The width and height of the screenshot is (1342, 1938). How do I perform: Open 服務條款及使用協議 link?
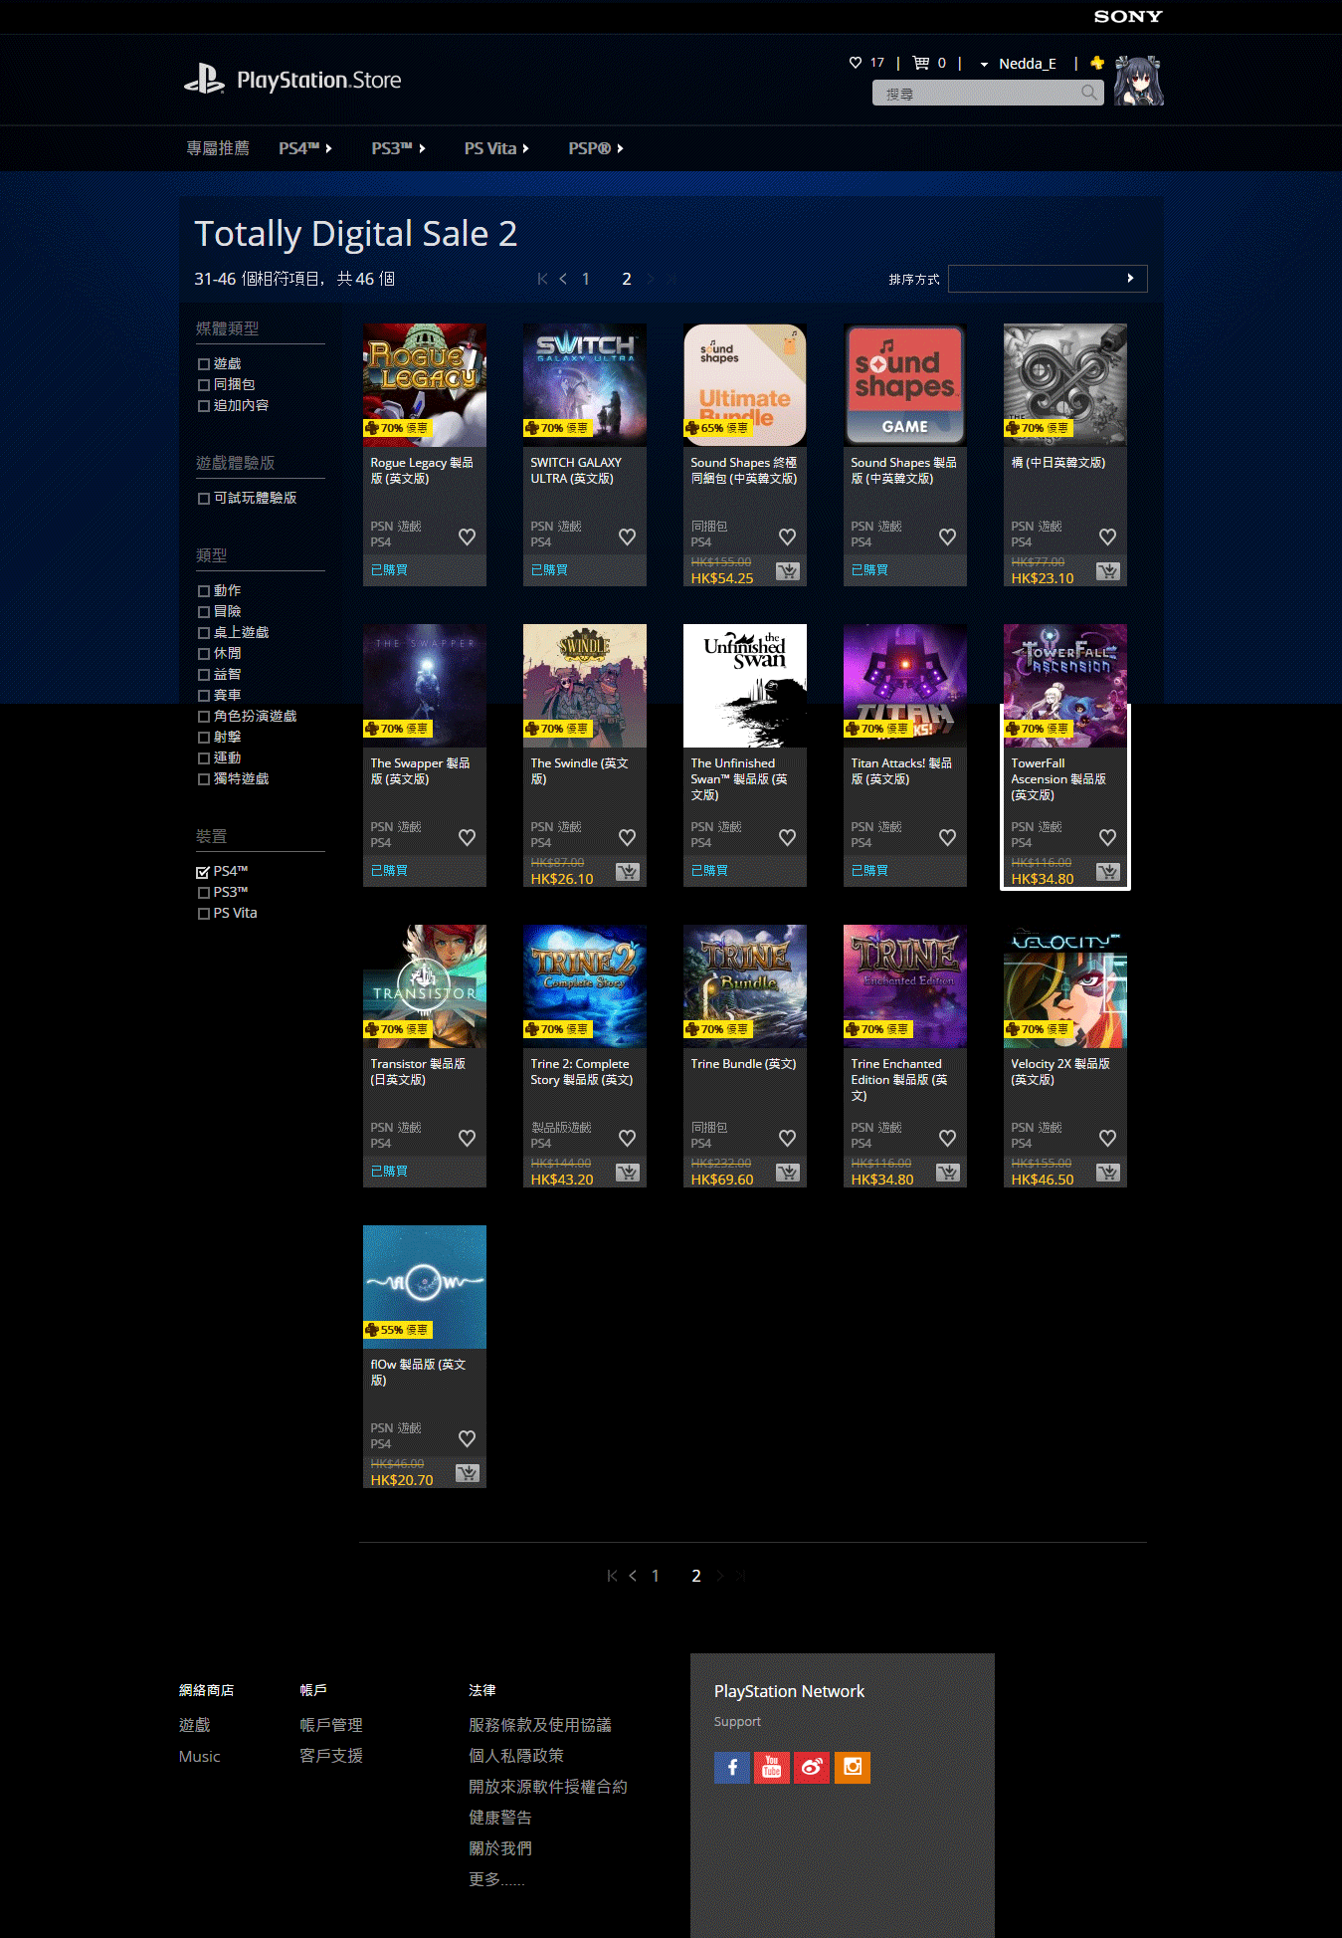point(540,1725)
